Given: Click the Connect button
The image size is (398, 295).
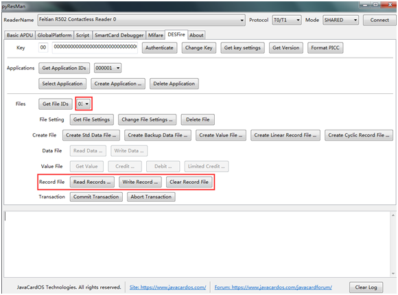Looking at the screenshot, I should (x=379, y=20).
